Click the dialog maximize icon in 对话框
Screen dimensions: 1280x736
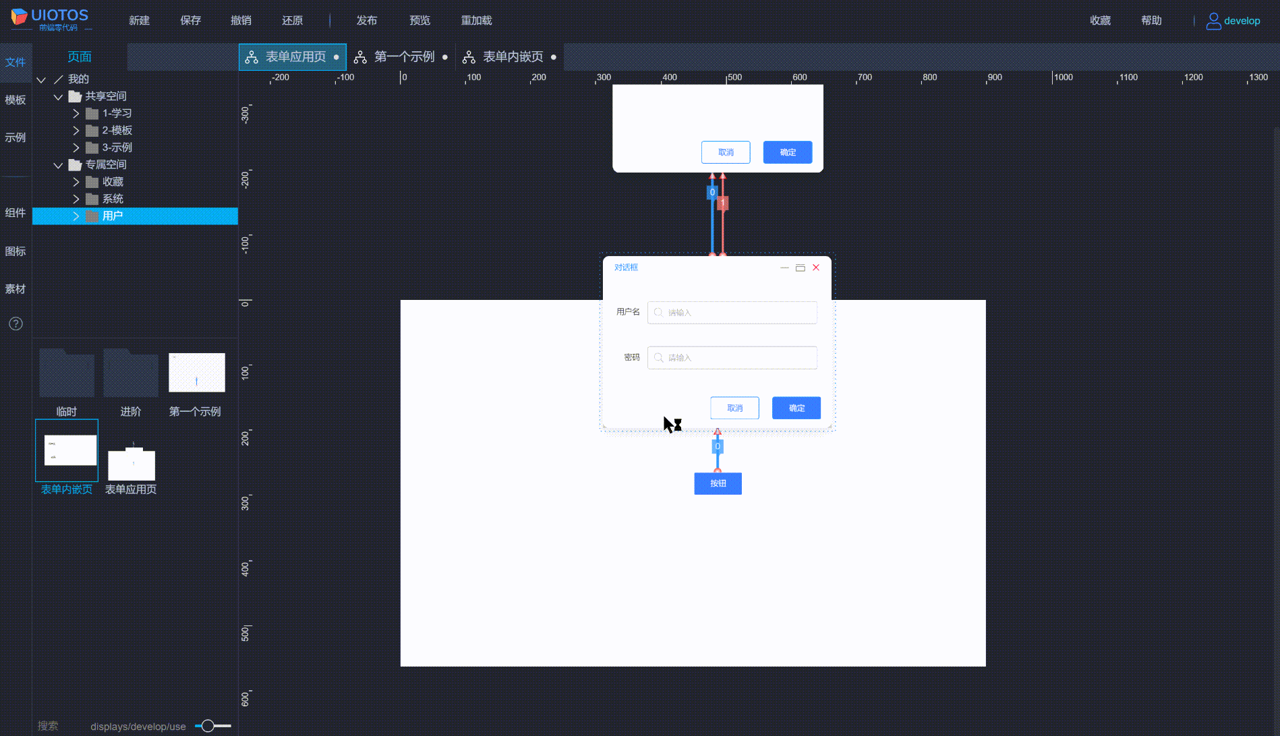click(801, 268)
